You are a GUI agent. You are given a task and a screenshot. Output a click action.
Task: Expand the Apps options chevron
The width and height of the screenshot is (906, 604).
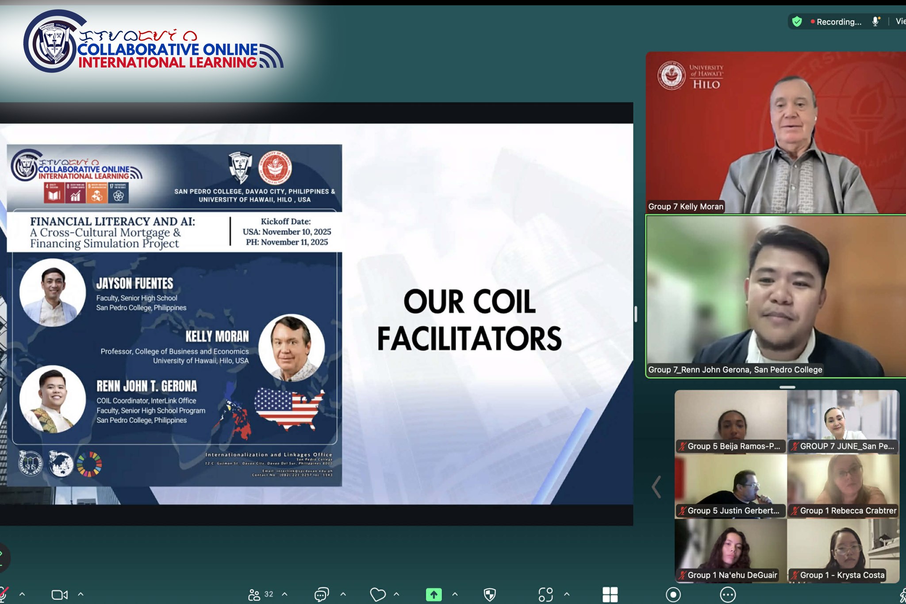(x=567, y=594)
